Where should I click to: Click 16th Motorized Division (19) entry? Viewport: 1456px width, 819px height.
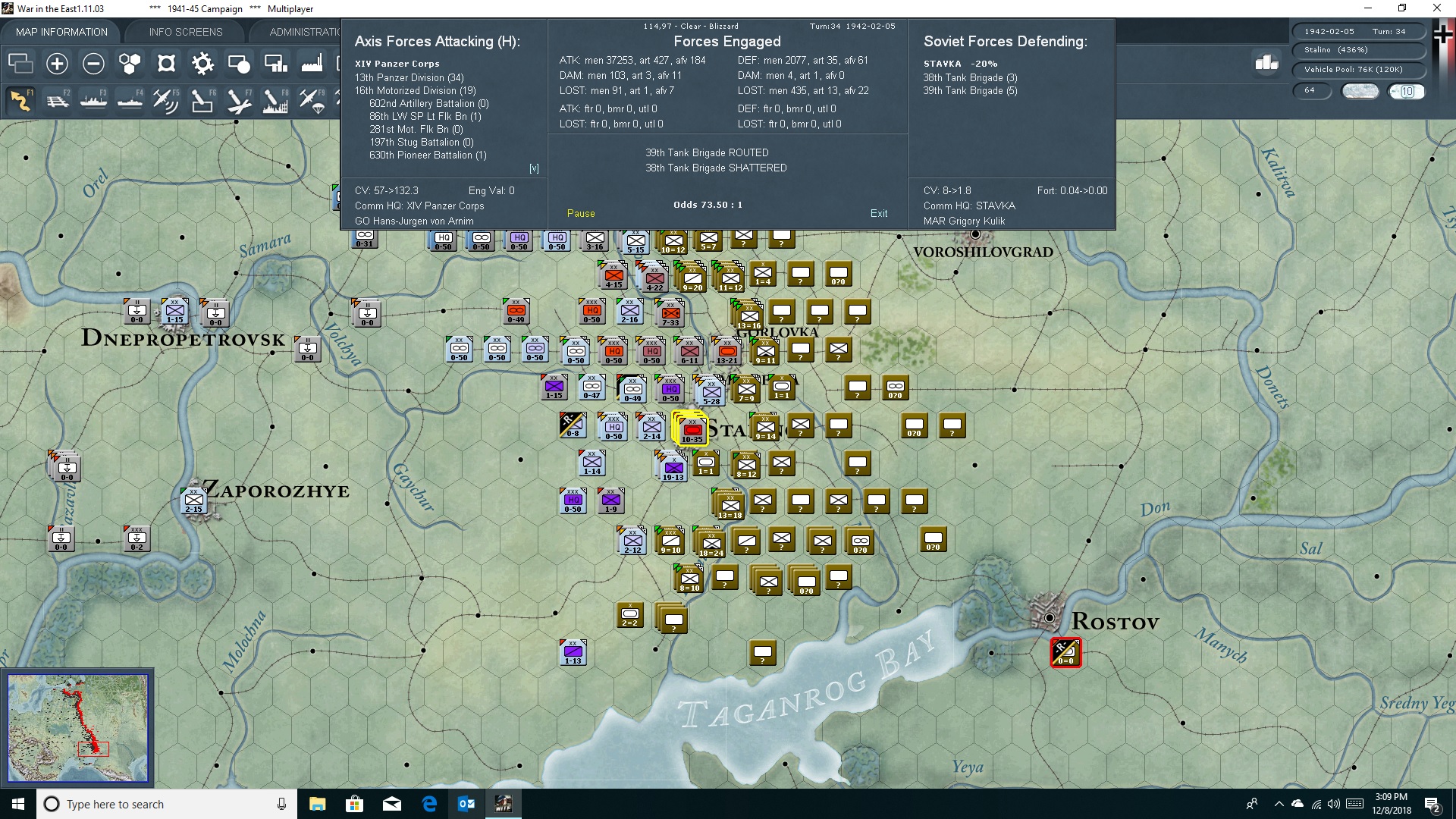click(416, 90)
